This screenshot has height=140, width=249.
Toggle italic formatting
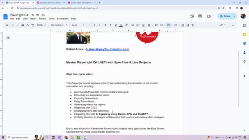point(110,25)
